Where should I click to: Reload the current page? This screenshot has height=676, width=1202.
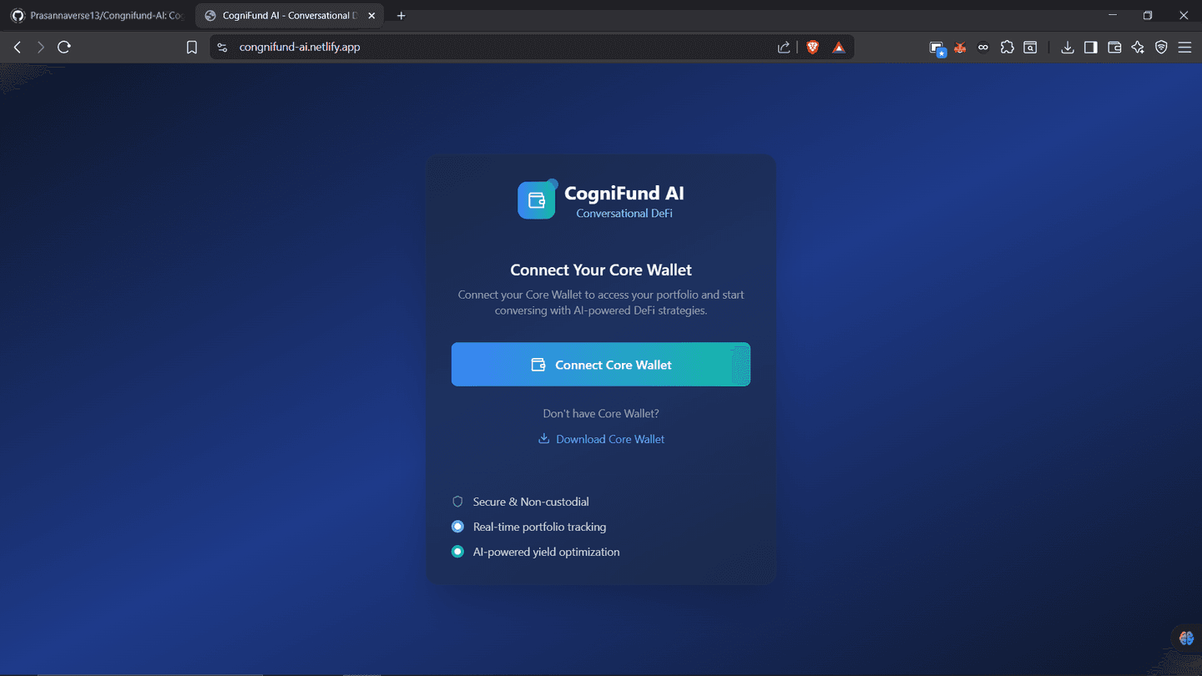point(64,48)
